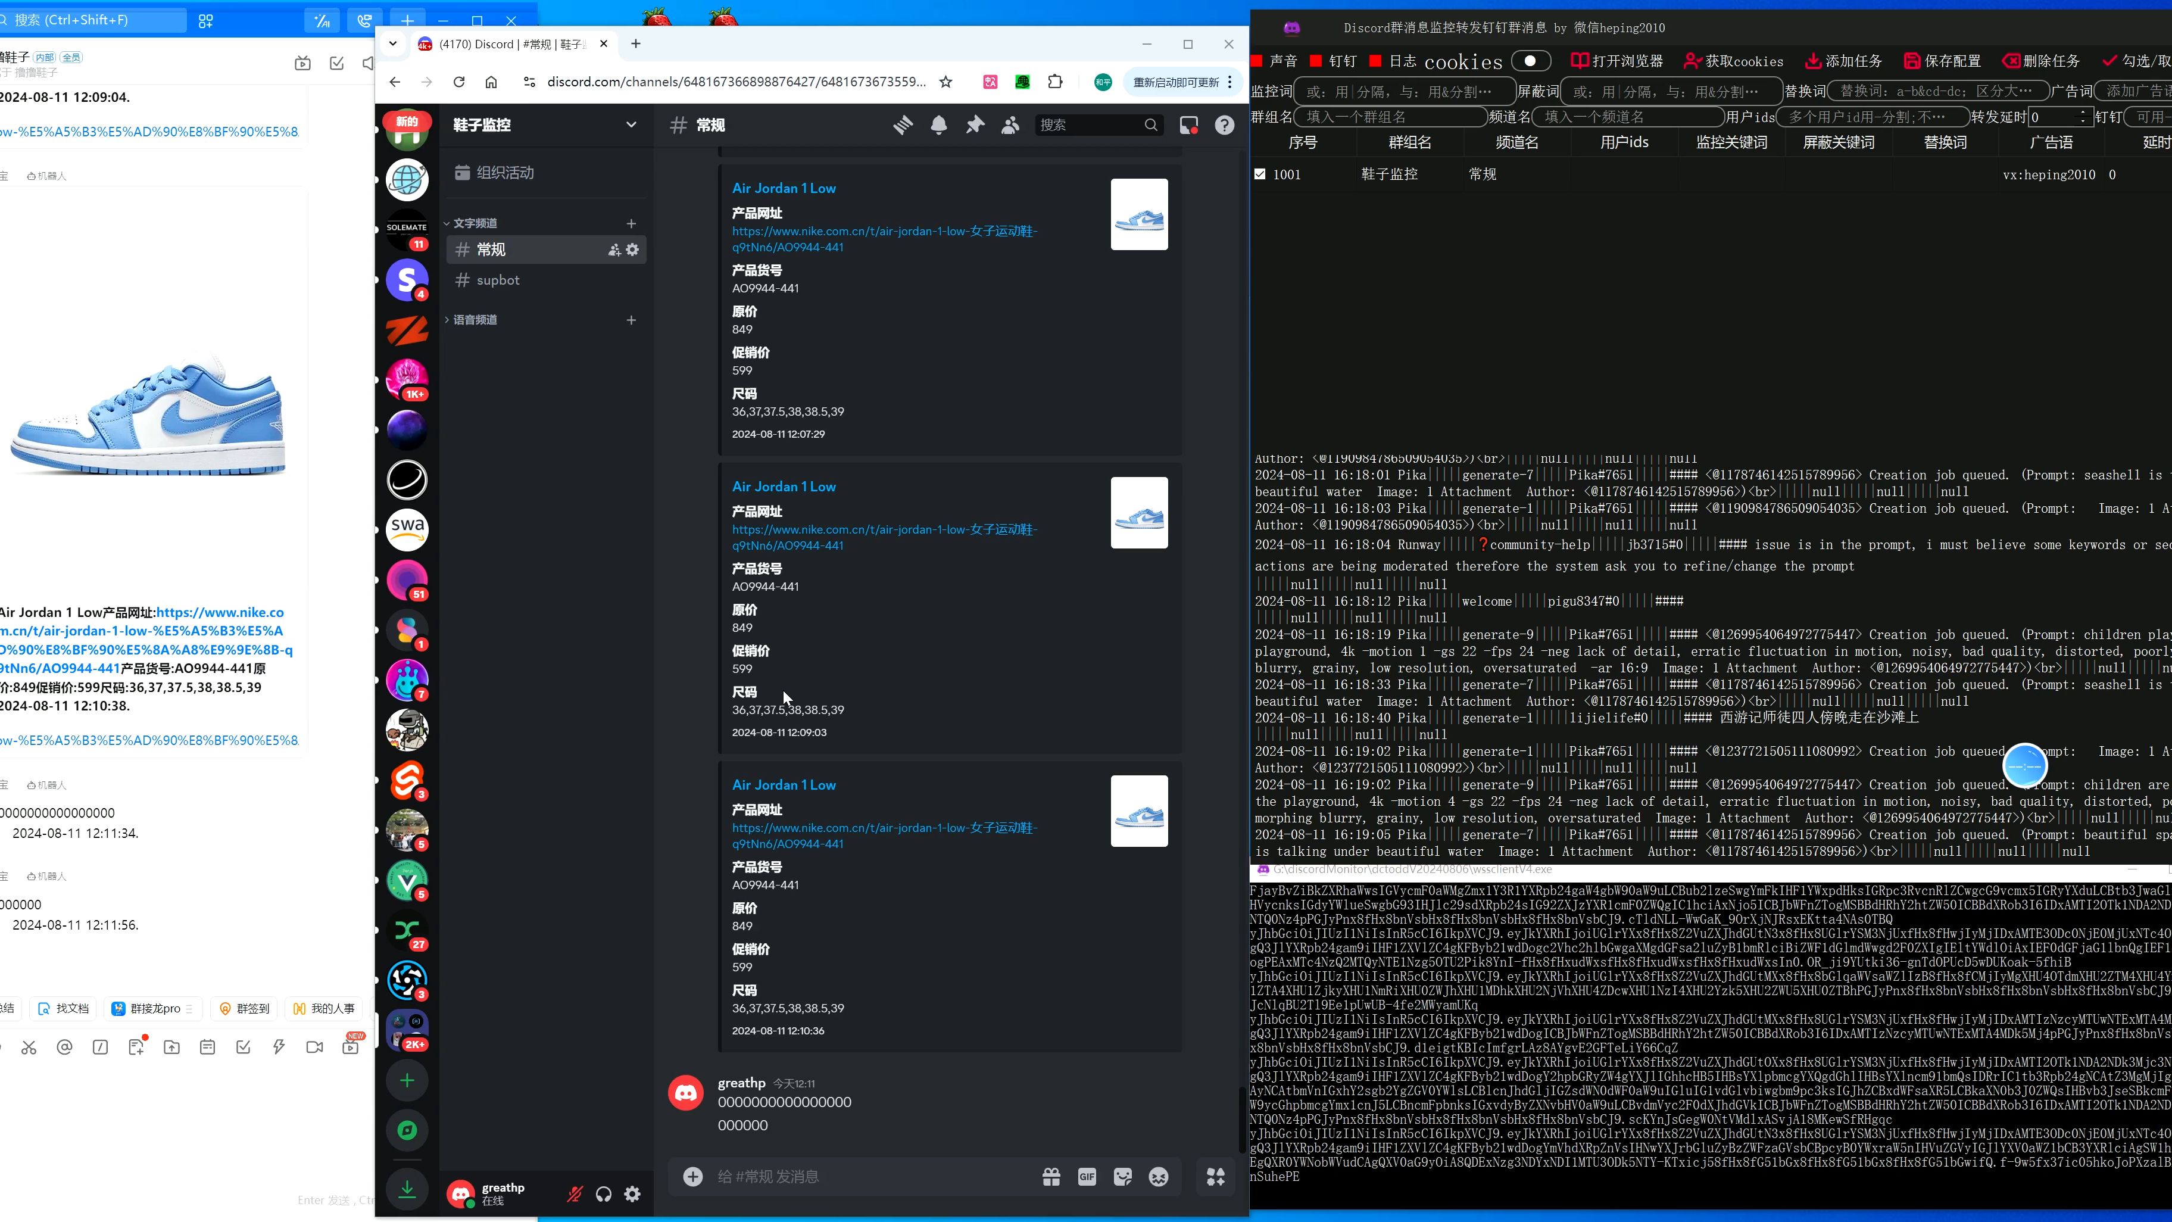Toggle Discord member list icon
The height and width of the screenshot is (1222, 2172).
[x=1010, y=125]
